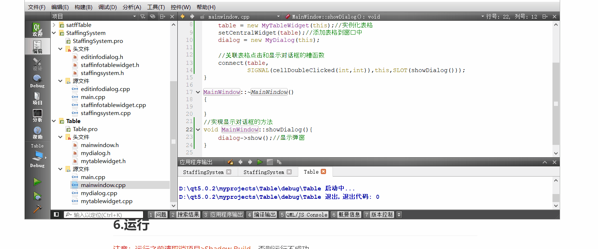This screenshot has height=249, width=598.
Task: Switch to the 编辑 mode in sidebar
Action: click(x=37, y=47)
